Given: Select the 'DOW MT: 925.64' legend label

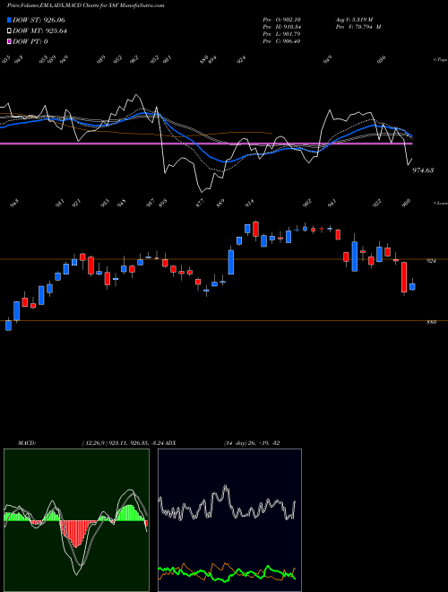Looking at the screenshot, I should tap(39, 31).
